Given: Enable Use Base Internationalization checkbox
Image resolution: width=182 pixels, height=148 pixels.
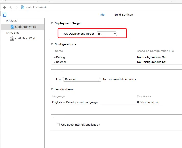Looking at the screenshot, I should (58, 125).
